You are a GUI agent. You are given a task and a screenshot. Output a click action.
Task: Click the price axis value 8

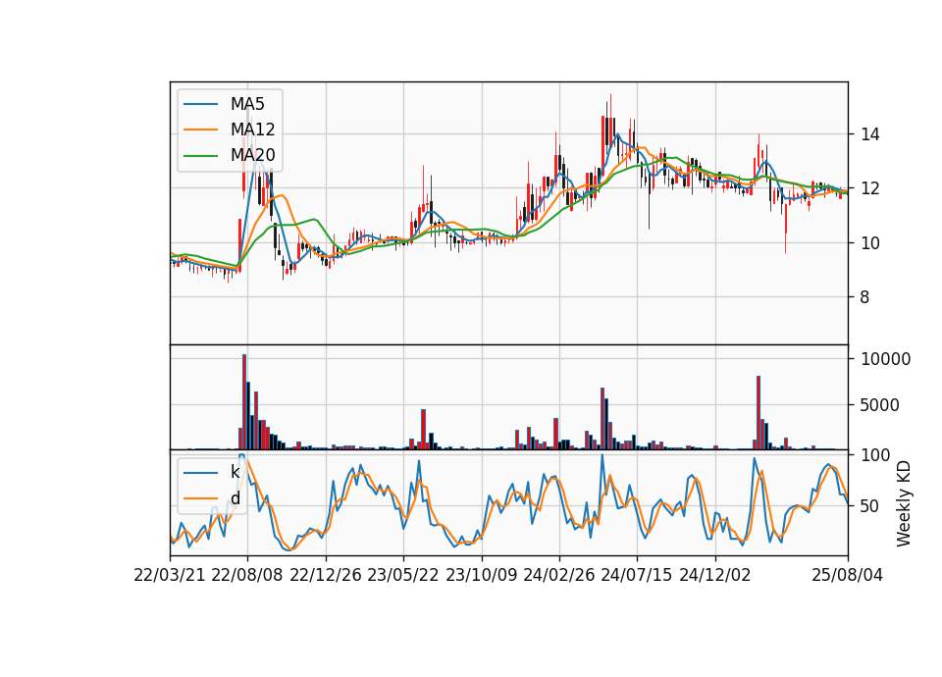coord(864,297)
